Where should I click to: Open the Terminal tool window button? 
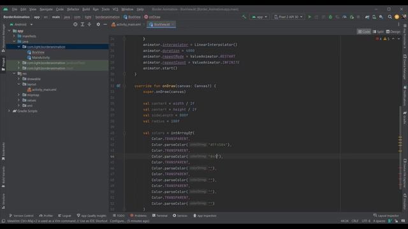click(x=160, y=216)
